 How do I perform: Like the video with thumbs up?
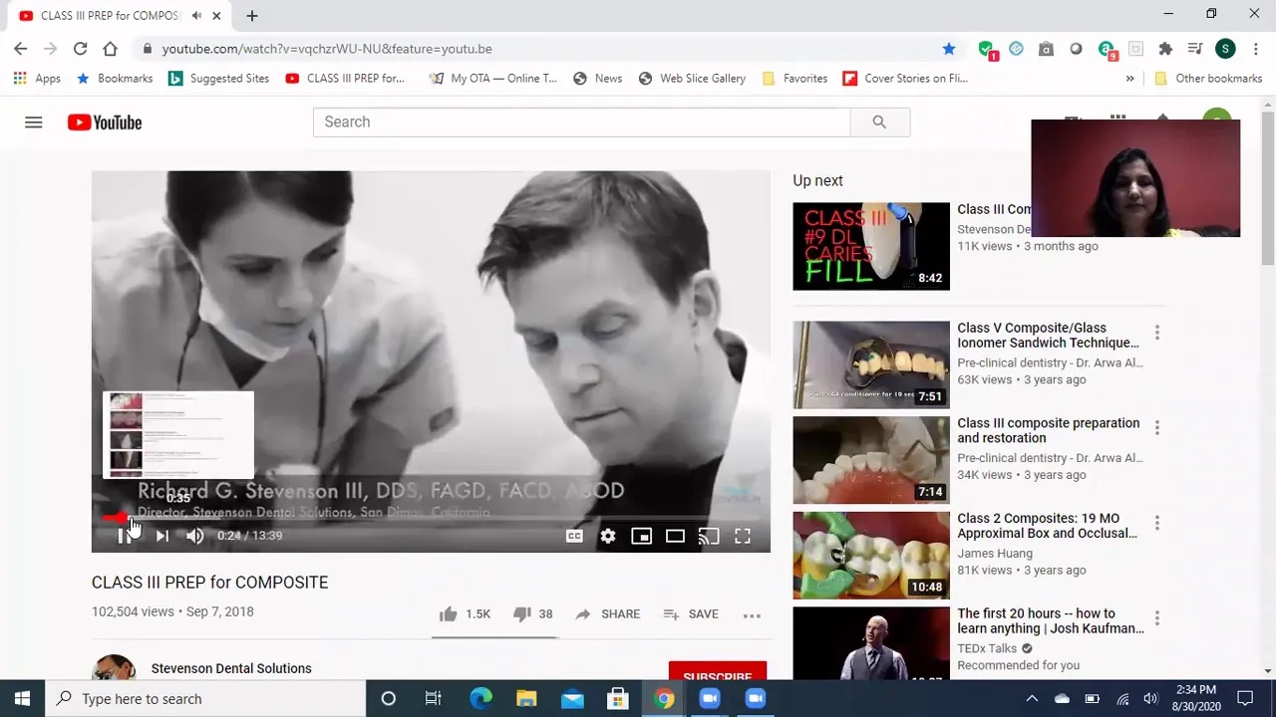click(x=448, y=614)
